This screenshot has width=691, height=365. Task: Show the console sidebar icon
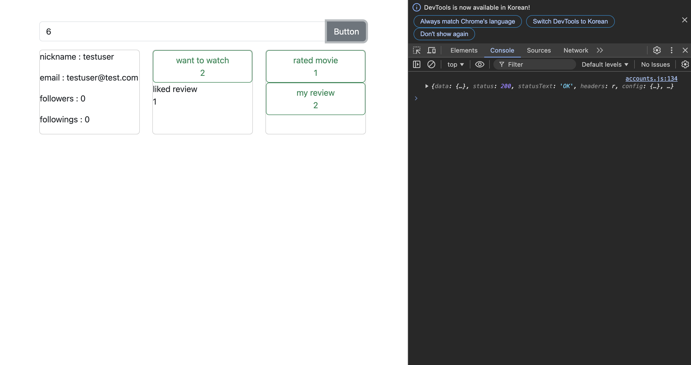[x=417, y=65]
